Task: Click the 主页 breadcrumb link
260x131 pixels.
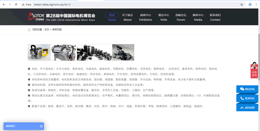Action: 46,30
